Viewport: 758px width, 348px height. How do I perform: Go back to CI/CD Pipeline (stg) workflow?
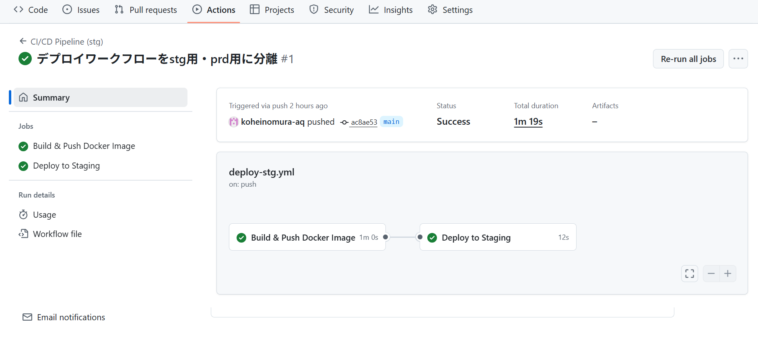[x=67, y=42]
